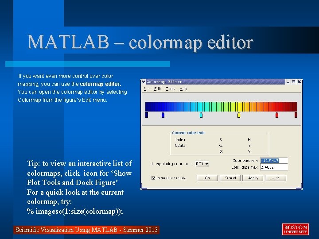Image resolution: width=319 pixels, height=239 pixels.
Task: Click the OK button
Action: (207, 178)
